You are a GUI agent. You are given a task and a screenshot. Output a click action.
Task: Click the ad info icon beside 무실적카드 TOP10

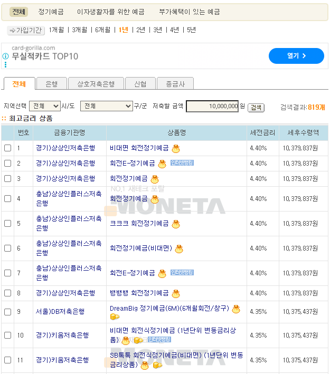point(5,56)
